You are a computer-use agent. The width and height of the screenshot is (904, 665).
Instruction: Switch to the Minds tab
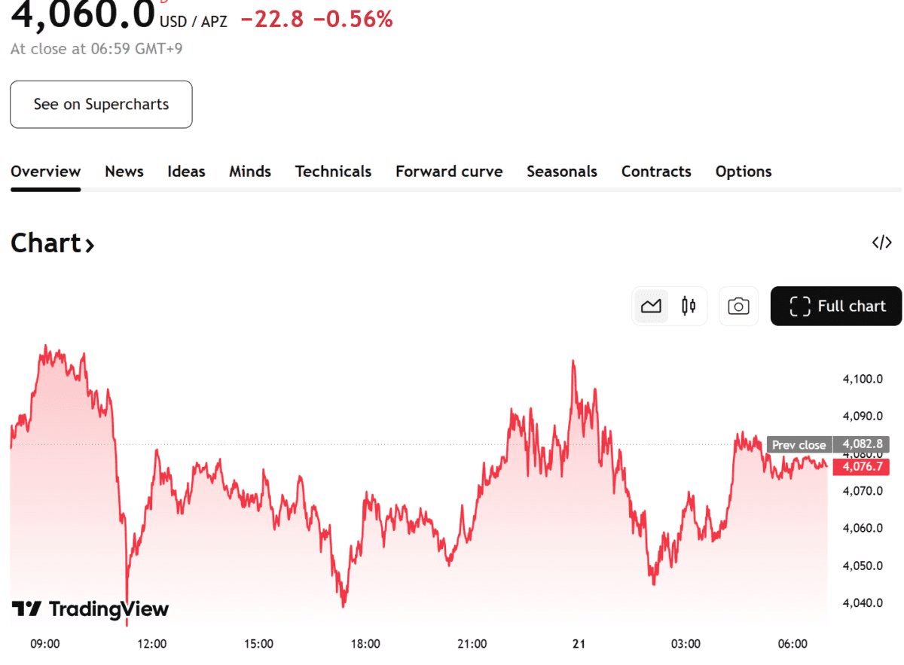point(250,172)
